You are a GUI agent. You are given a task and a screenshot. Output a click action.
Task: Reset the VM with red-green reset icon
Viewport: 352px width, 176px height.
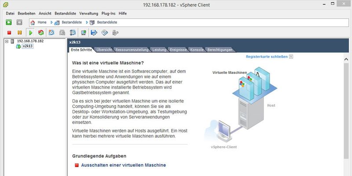coord(41,33)
